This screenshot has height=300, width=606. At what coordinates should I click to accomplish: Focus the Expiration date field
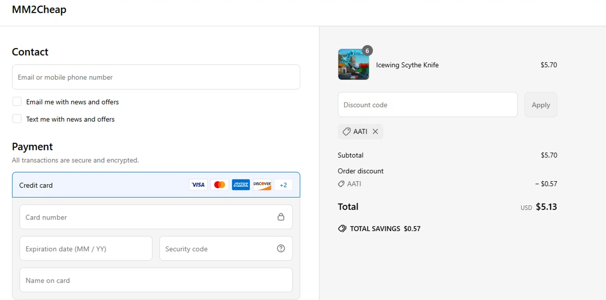click(86, 248)
